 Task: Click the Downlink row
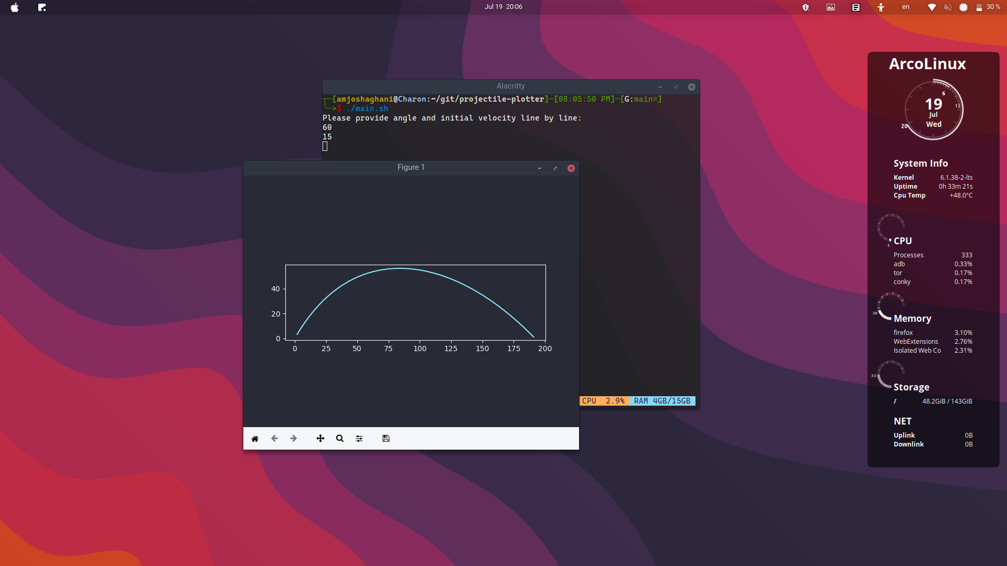933,444
